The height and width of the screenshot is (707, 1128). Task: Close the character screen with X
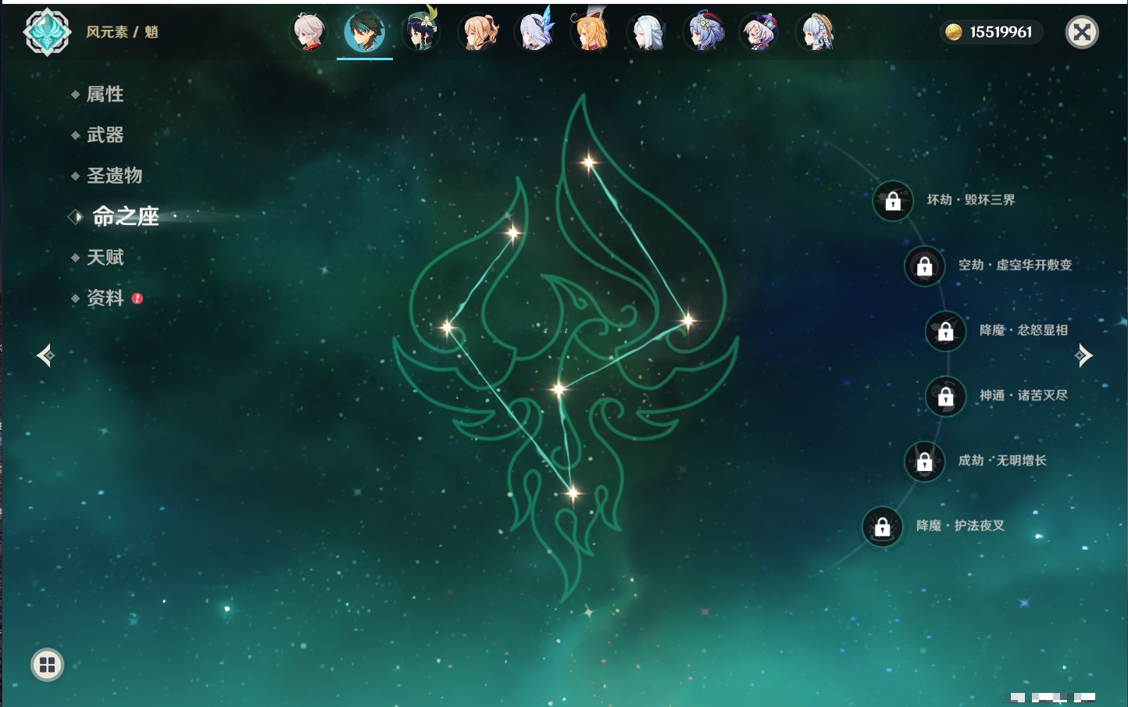click(x=1082, y=32)
